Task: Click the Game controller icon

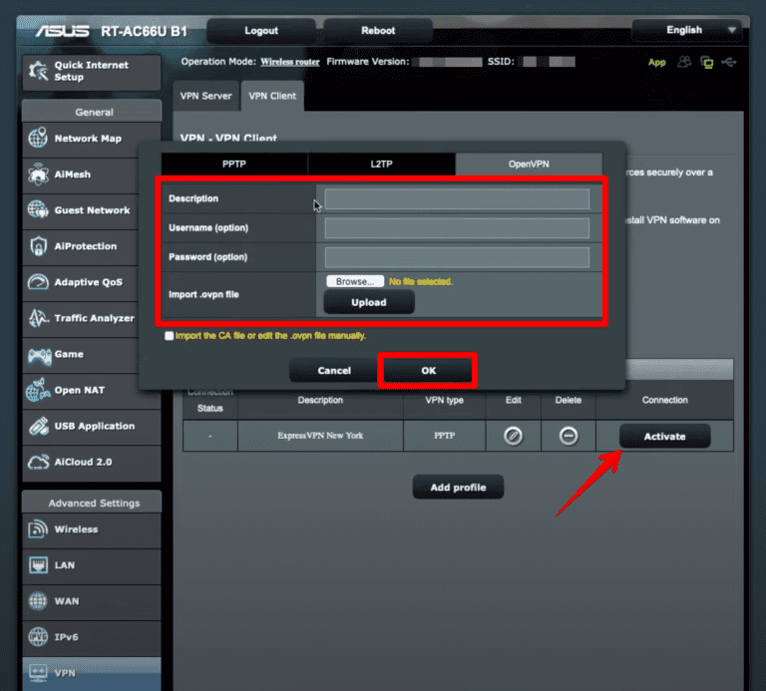Action: [38, 354]
